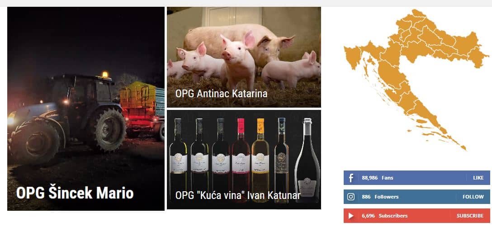Follow on Instagram
The image size is (492, 232).
click(x=473, y=197)
